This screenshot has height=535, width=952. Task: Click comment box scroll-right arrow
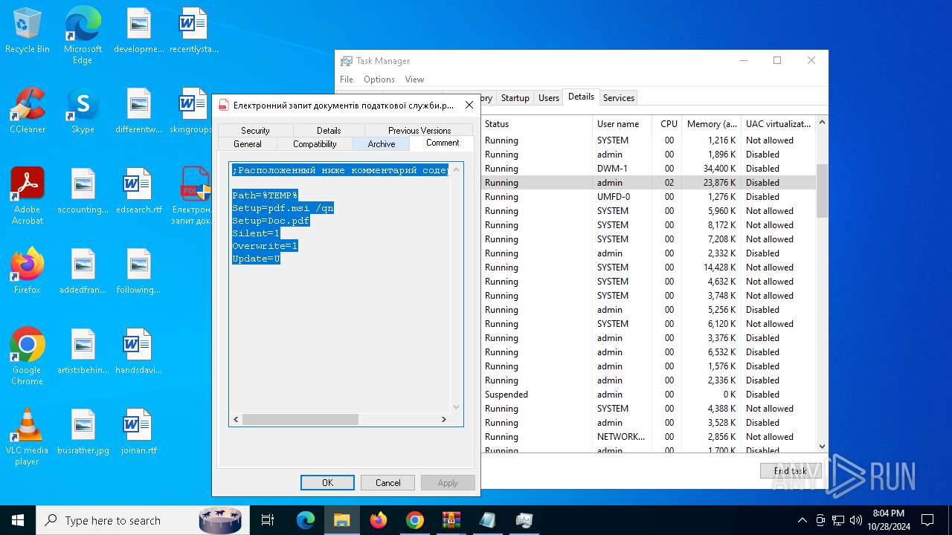pyautogui.click(x=444, y=420)
